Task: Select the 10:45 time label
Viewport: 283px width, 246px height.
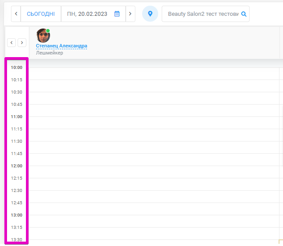Action: tap(17, 104)
